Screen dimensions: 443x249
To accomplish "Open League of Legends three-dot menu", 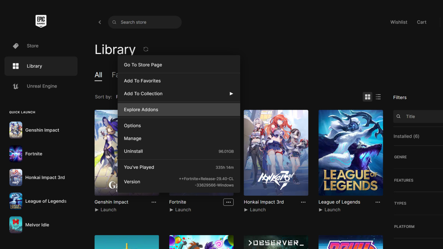I will point(378,202).
